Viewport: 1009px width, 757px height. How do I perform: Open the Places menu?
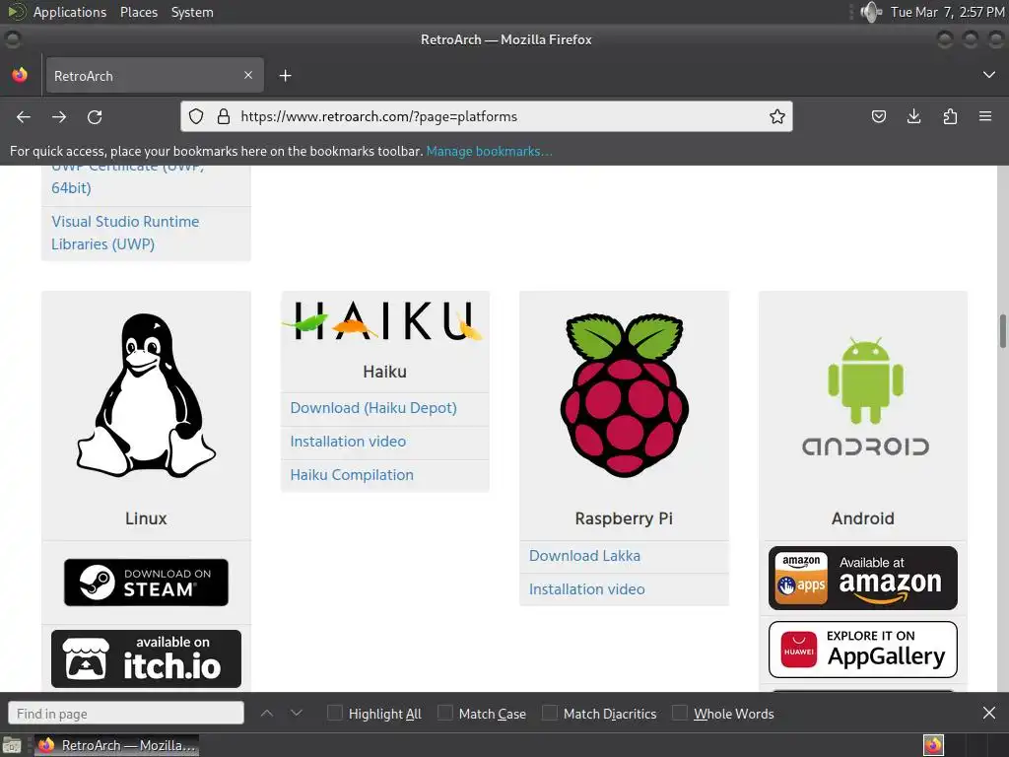point(138,12)
